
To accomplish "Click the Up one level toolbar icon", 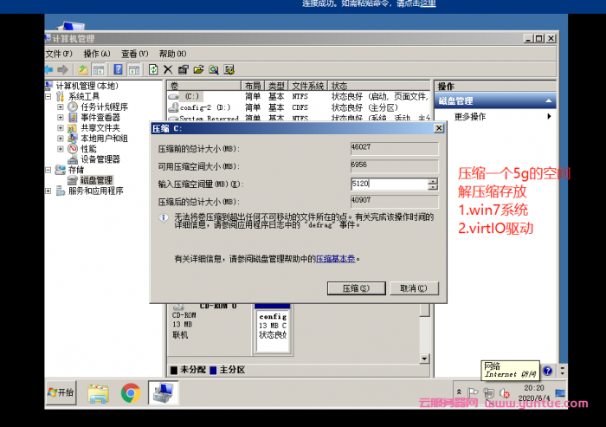I will pyautogui.click(x=83, y=69).
